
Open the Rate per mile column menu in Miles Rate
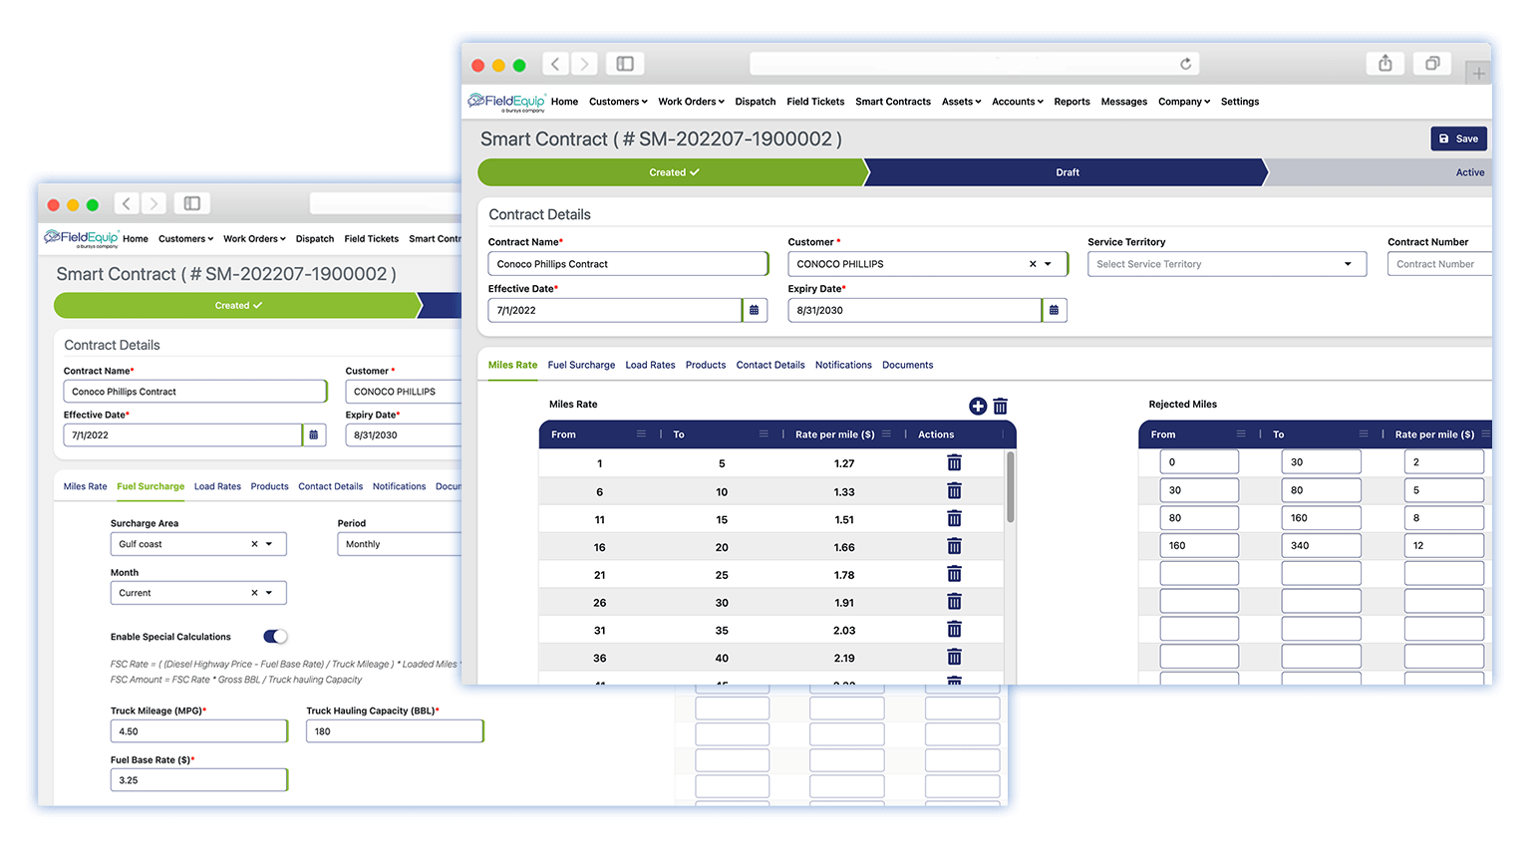[x=886, y=434]
